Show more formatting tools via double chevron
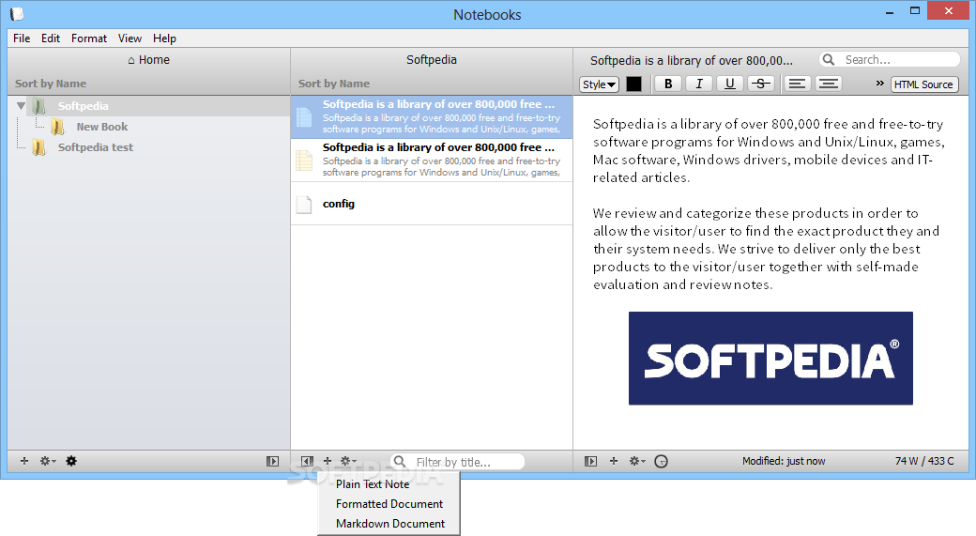Screen dimensions: 976x536 click(879, 84)
